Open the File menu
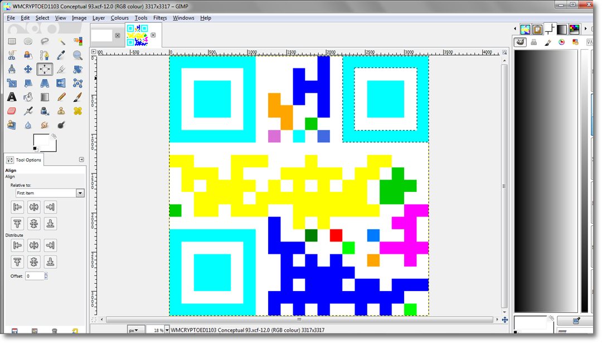The width and height of the screenshot is (602, 343). coord(11,18)
